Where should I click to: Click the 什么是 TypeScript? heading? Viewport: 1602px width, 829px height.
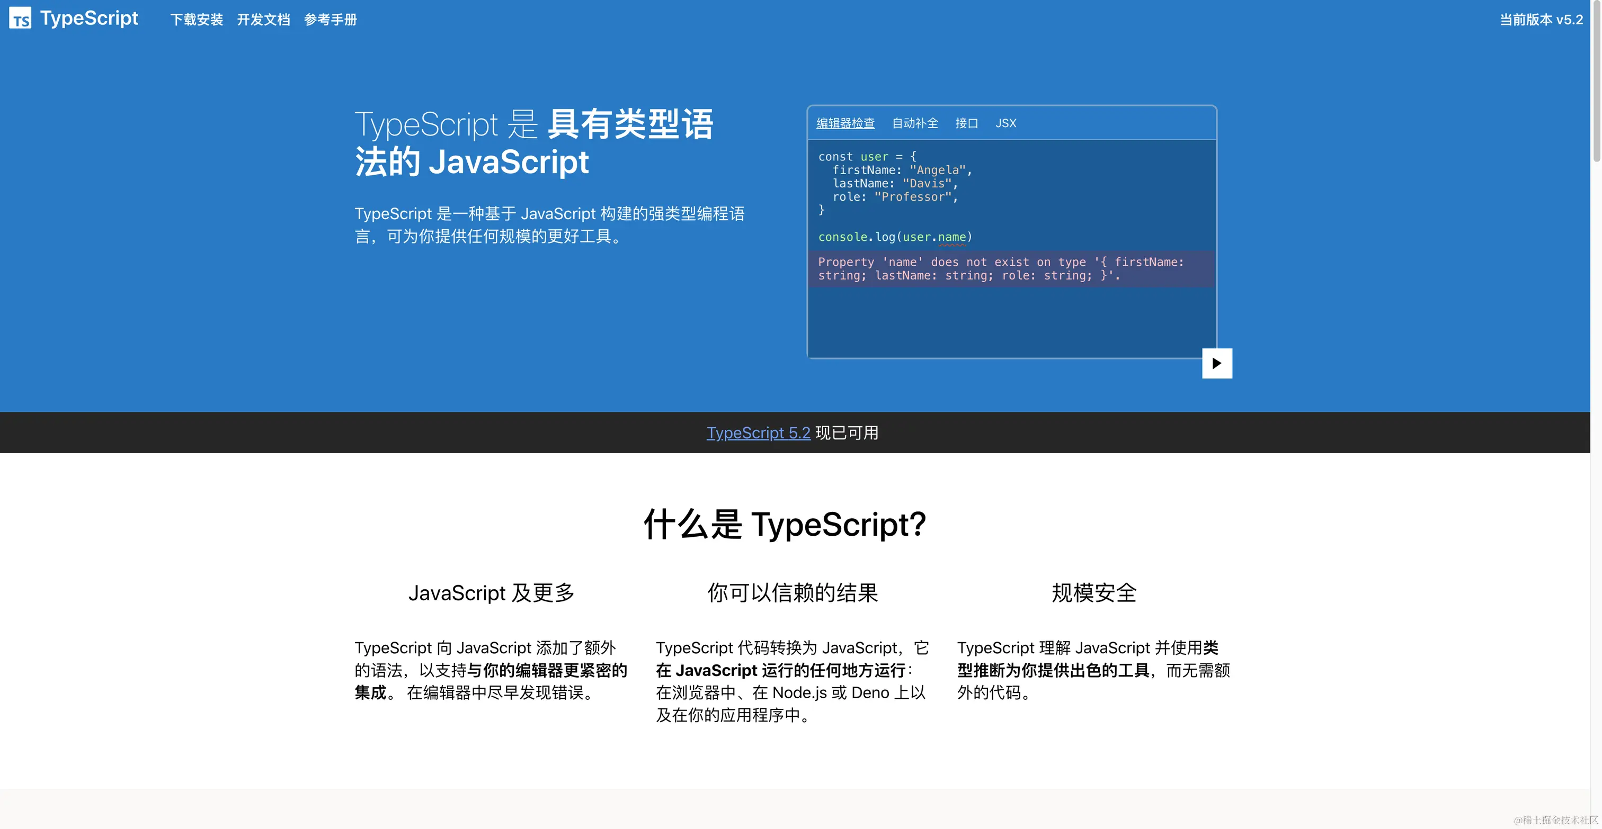(785, 525)
